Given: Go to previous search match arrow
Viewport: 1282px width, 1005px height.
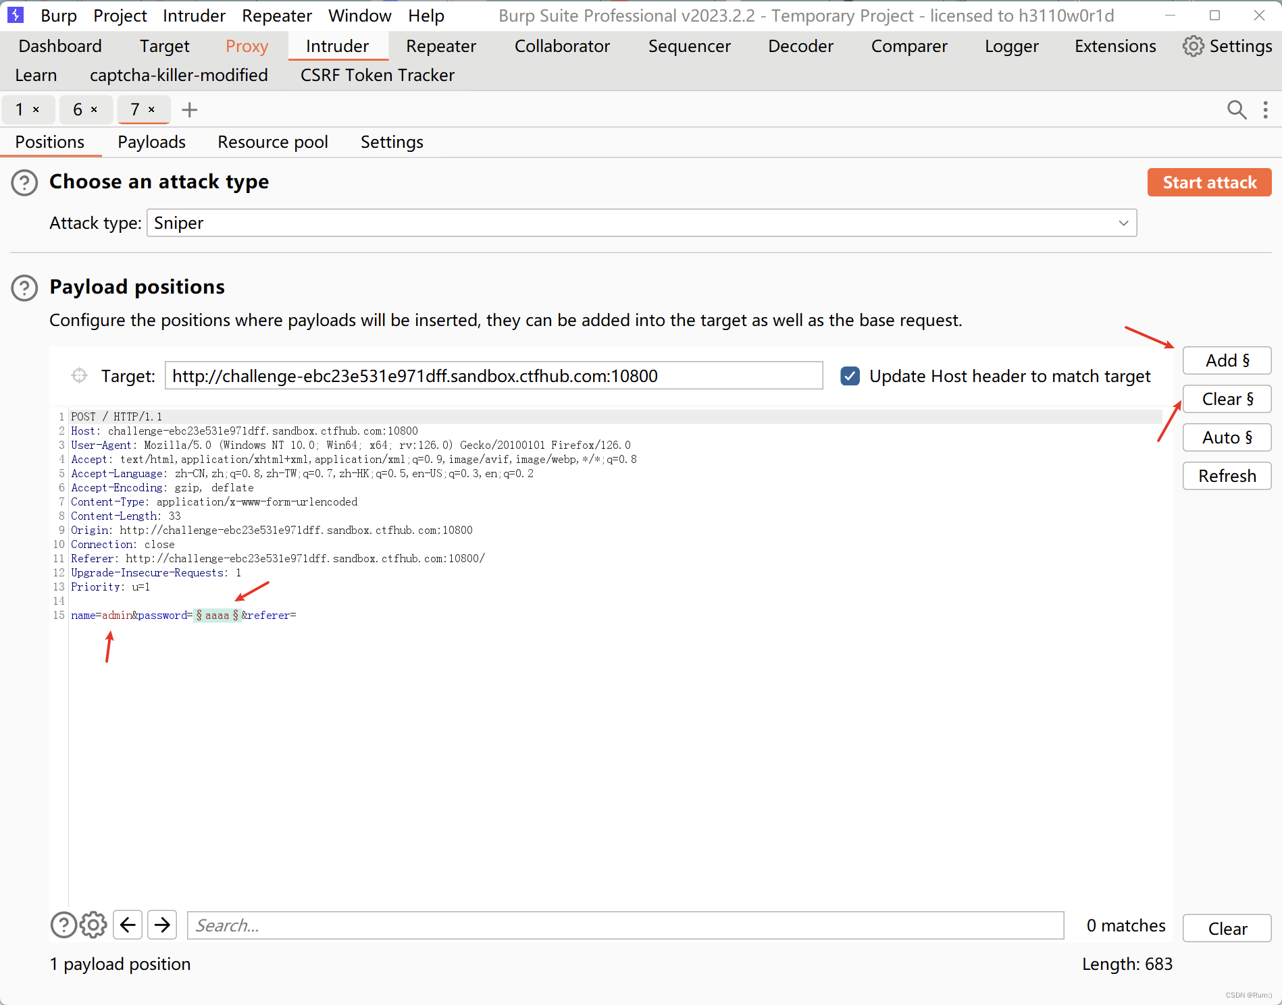Looking at the screenshot, I should tap(128, 925).
